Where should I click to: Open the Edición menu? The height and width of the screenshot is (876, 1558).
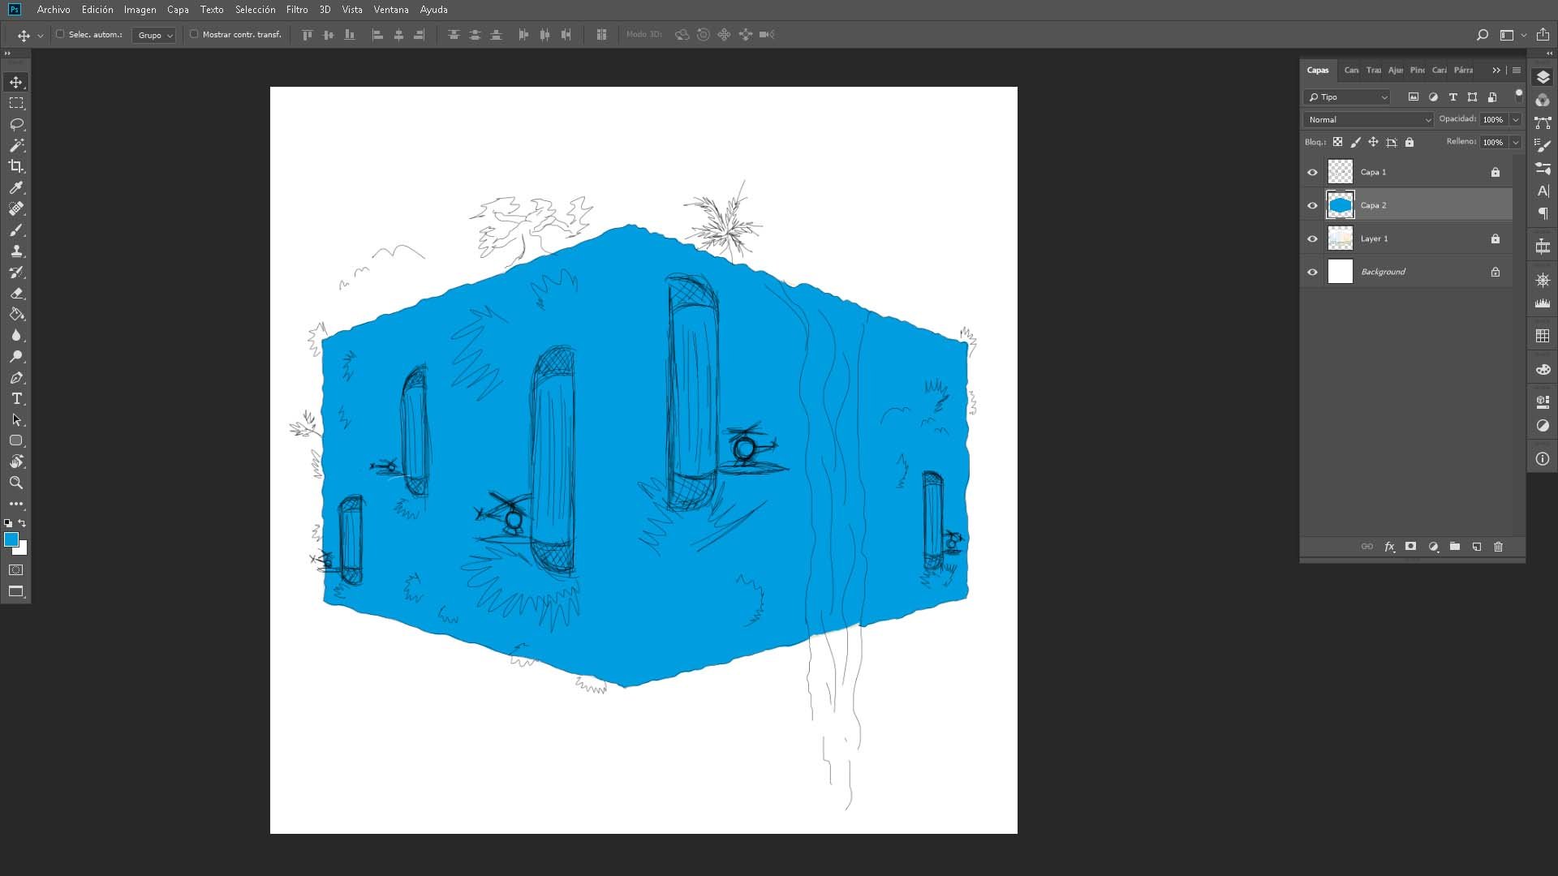97,10
